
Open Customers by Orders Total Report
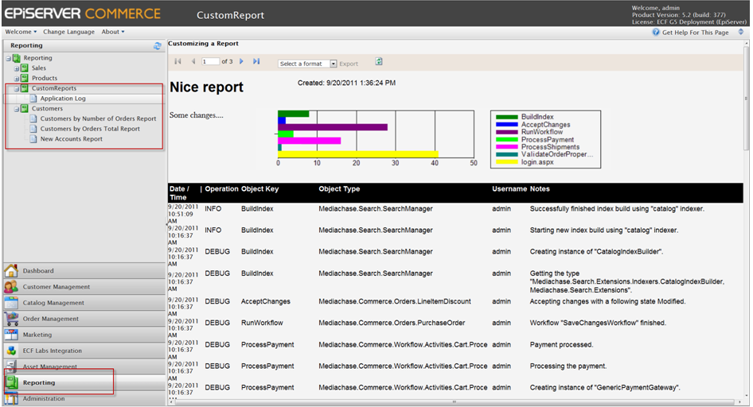[x=90, y=129]
